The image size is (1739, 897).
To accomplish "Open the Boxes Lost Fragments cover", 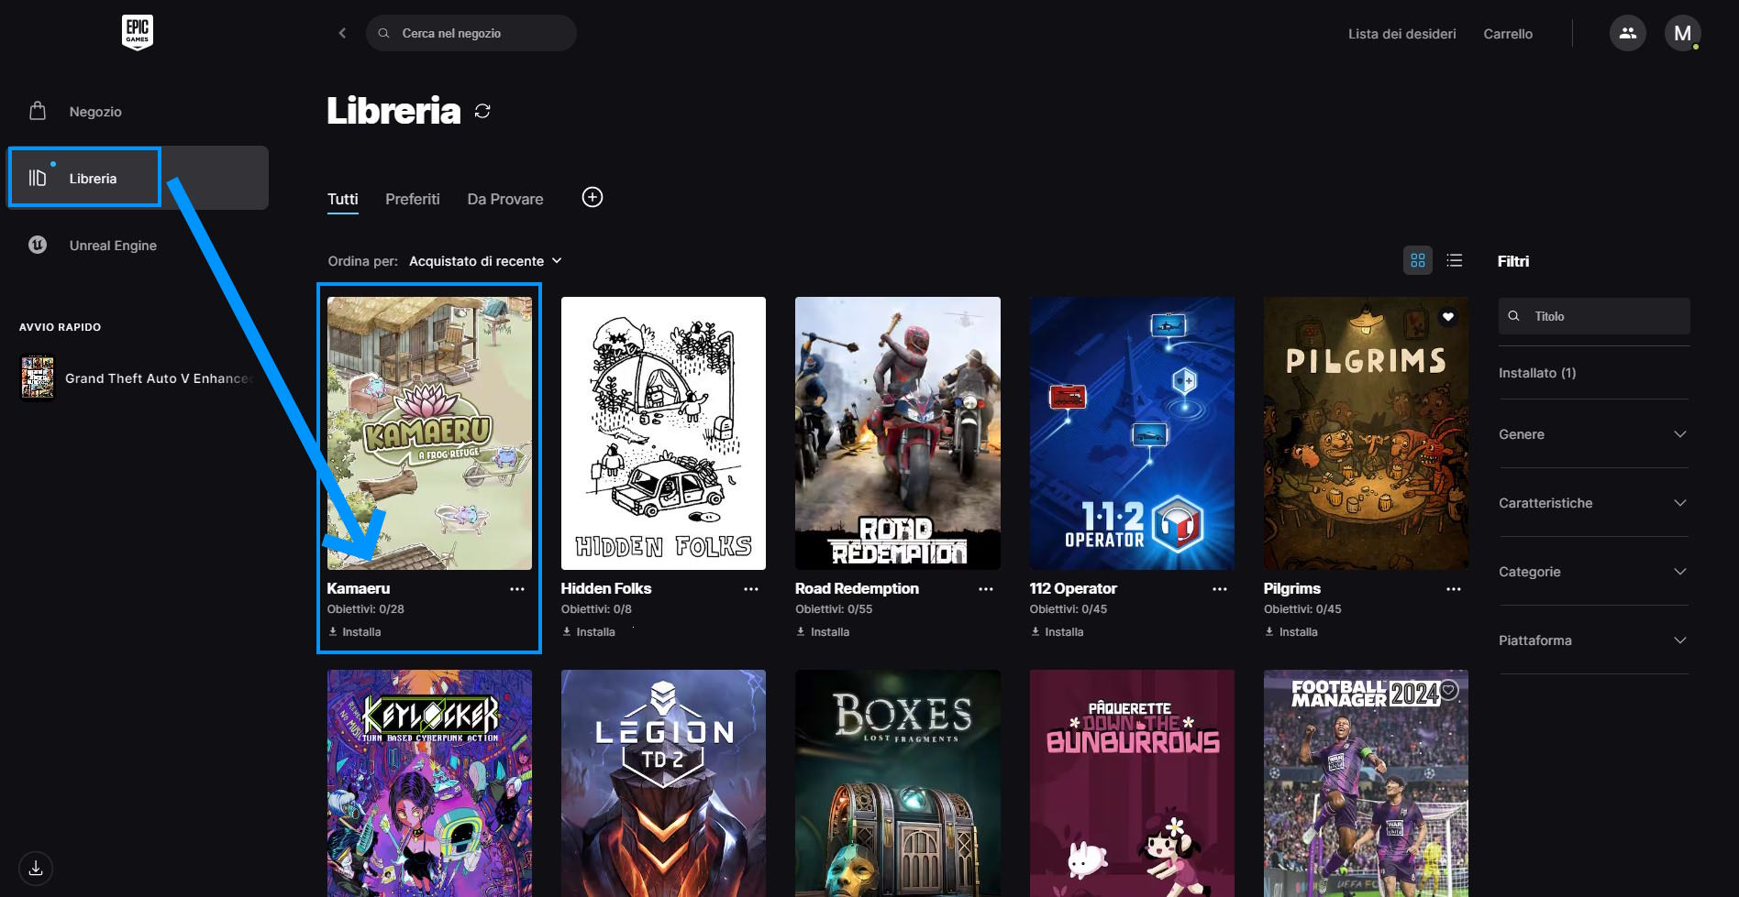I will tap(897, 783).
